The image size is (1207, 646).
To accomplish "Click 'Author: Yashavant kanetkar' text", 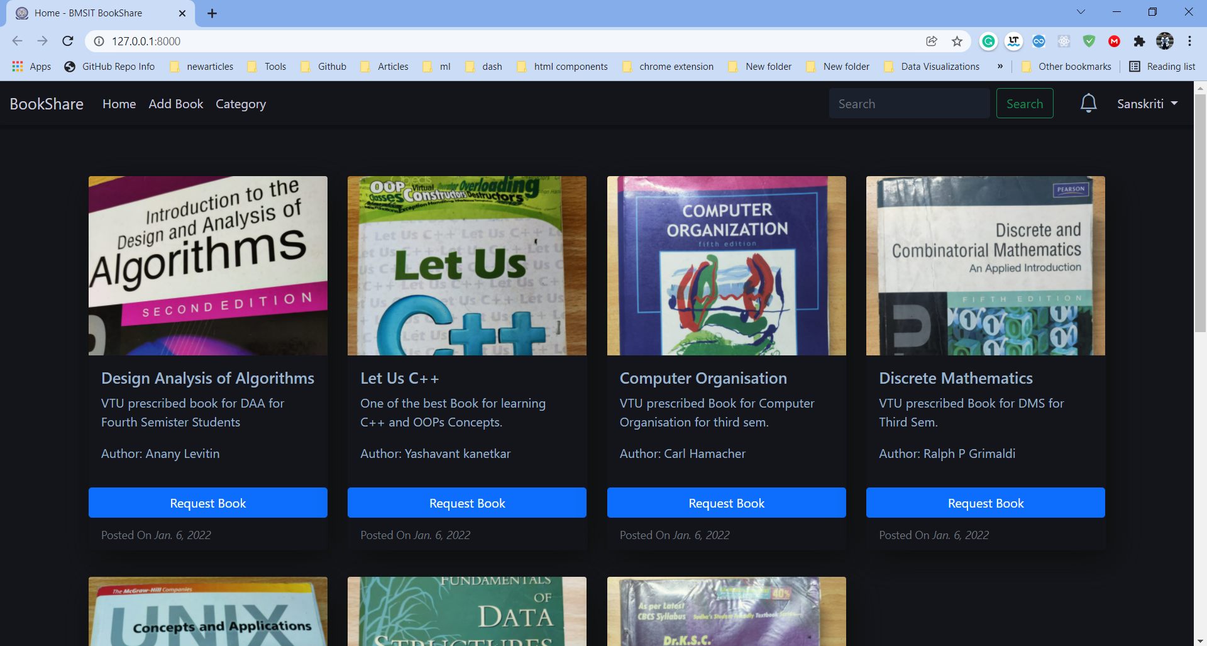I will 435,454.
